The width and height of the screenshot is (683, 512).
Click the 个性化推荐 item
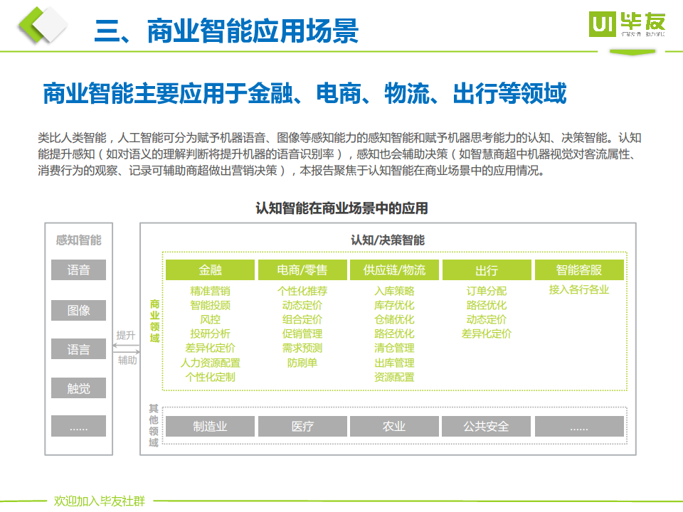302,291
